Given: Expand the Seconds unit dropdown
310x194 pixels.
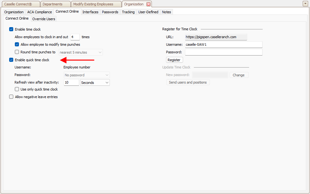Looking at the screenshot, I should pyautogui.click(x=95, y=83).
